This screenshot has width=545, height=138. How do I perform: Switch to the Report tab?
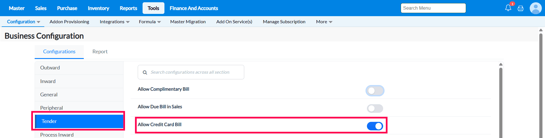coord(100,52)
